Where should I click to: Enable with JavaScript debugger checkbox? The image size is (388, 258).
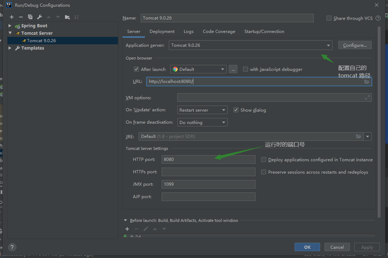(x=246, y=69)
